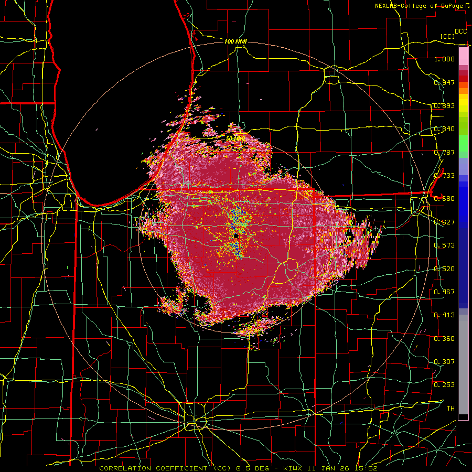Click the DCC label above the color scale
The image size is (472, 472).
click(x=460, y=31)
